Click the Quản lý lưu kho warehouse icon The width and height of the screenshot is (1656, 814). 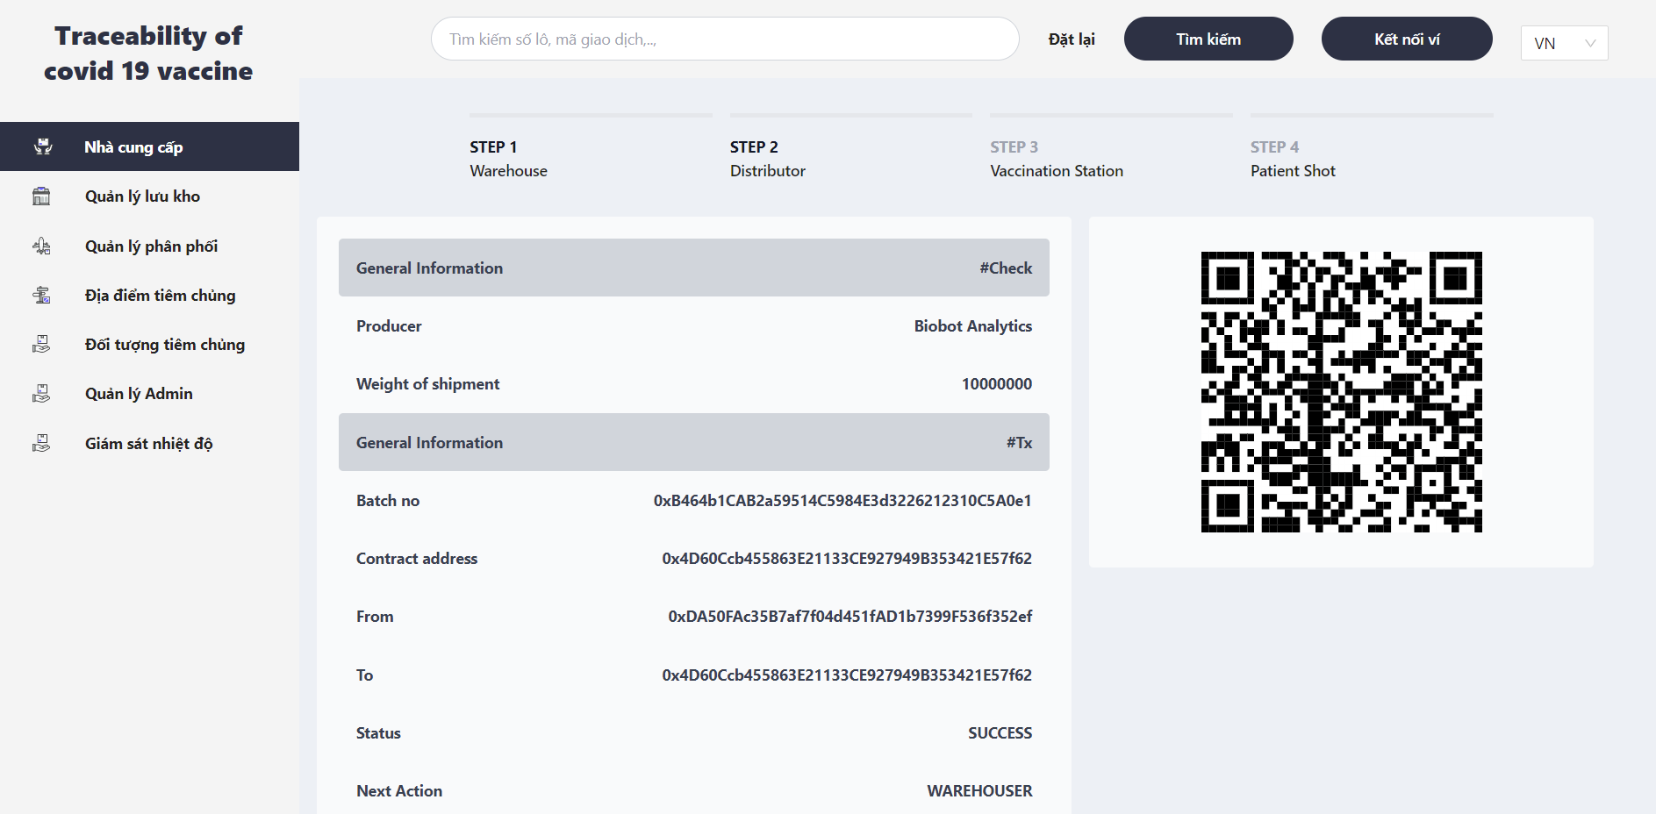pos(41,196)
